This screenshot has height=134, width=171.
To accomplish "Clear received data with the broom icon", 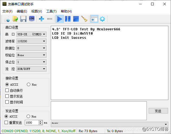I will click(84, 19).
